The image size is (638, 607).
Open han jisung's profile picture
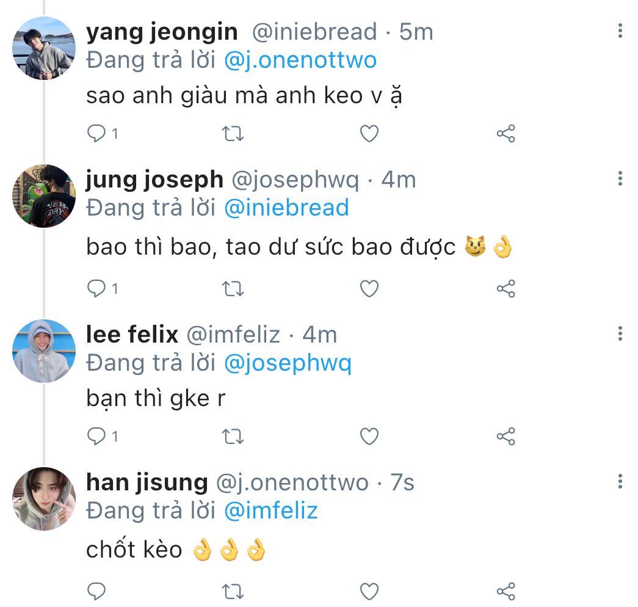click(44, 499)
